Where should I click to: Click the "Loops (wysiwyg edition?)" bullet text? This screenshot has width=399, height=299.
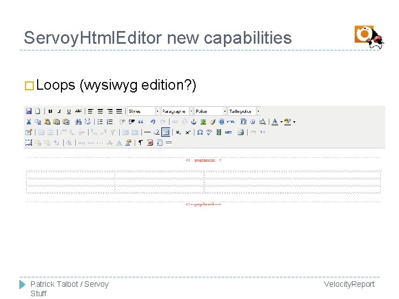point(116,85)
